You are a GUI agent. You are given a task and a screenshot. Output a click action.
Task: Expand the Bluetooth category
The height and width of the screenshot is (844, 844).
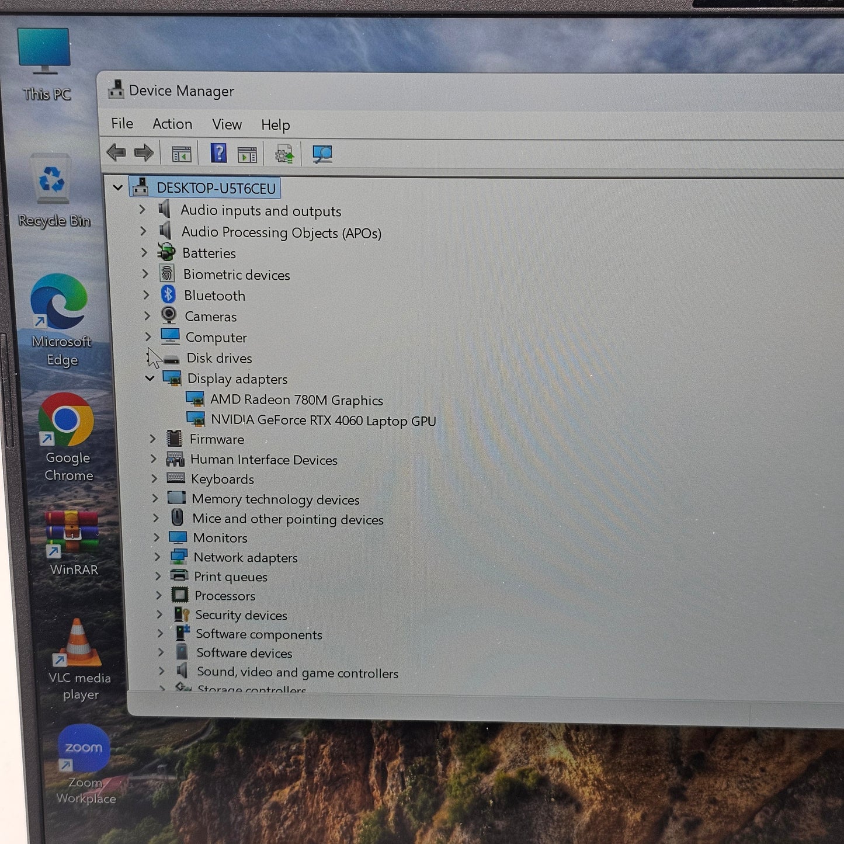[x=146, y=295]
